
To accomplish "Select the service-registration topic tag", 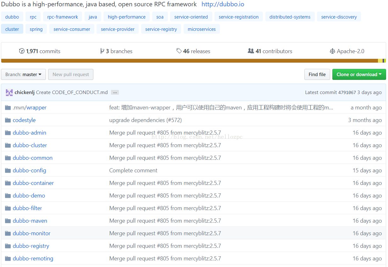I will (239, 17).
